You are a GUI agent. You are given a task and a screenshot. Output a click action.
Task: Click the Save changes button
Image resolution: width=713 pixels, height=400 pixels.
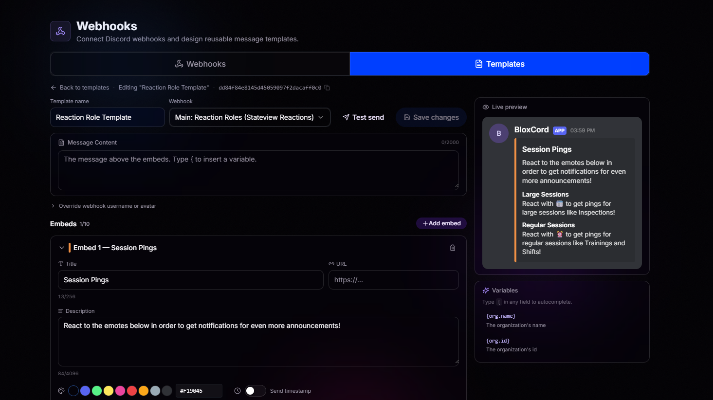[x=431, y=117]
